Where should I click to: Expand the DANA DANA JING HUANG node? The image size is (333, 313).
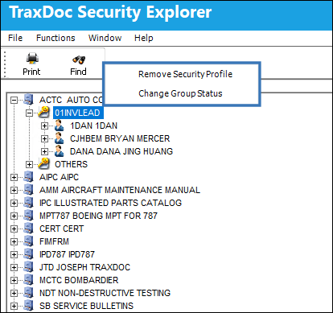pyautogui.click(x=44, y=151)
